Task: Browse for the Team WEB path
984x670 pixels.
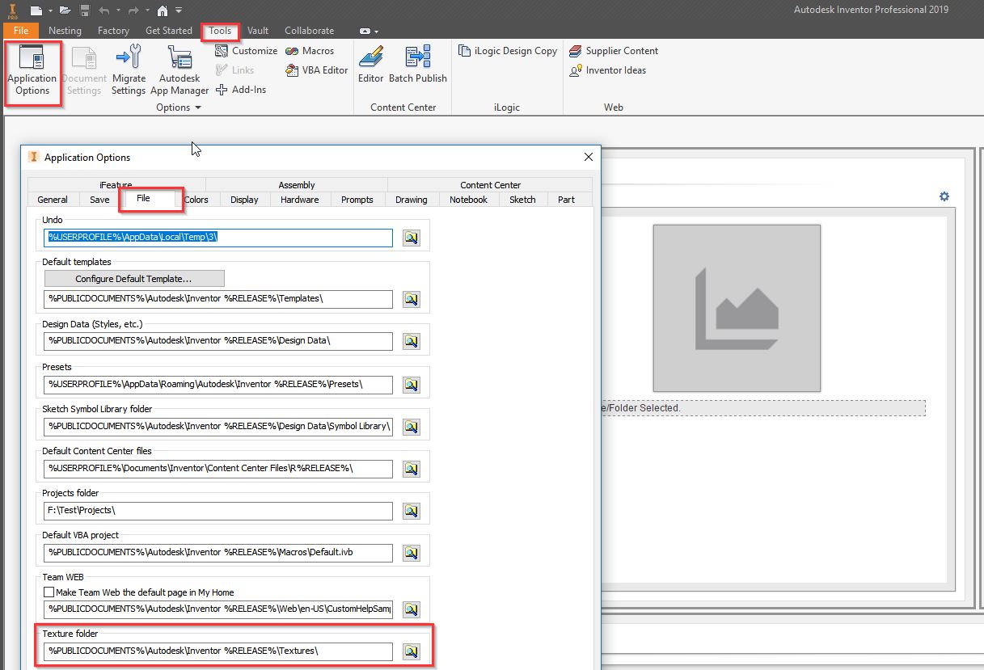Action: click(x=412, y=609)
